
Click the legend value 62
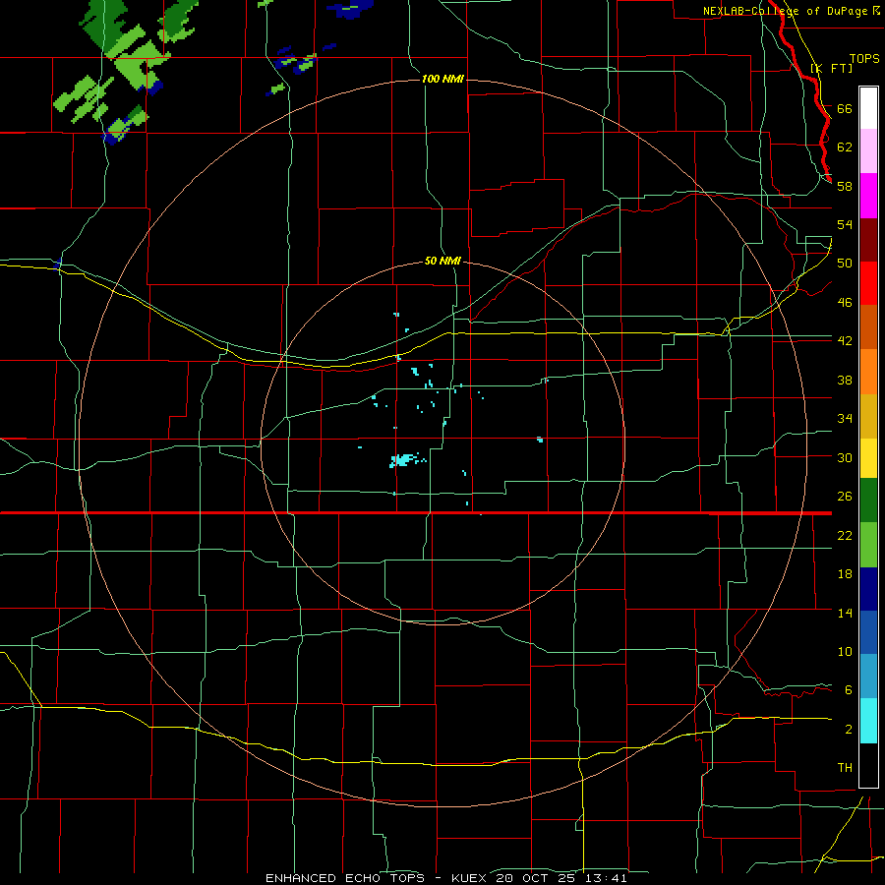845,147
